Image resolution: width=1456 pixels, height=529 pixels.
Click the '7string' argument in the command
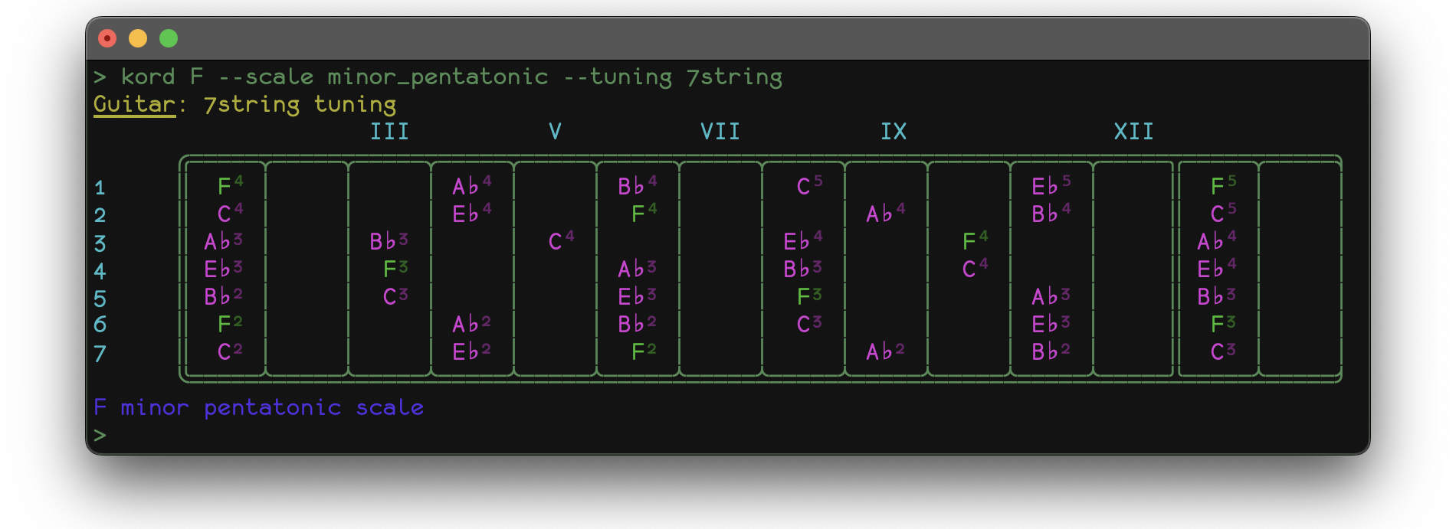point(734,77)
